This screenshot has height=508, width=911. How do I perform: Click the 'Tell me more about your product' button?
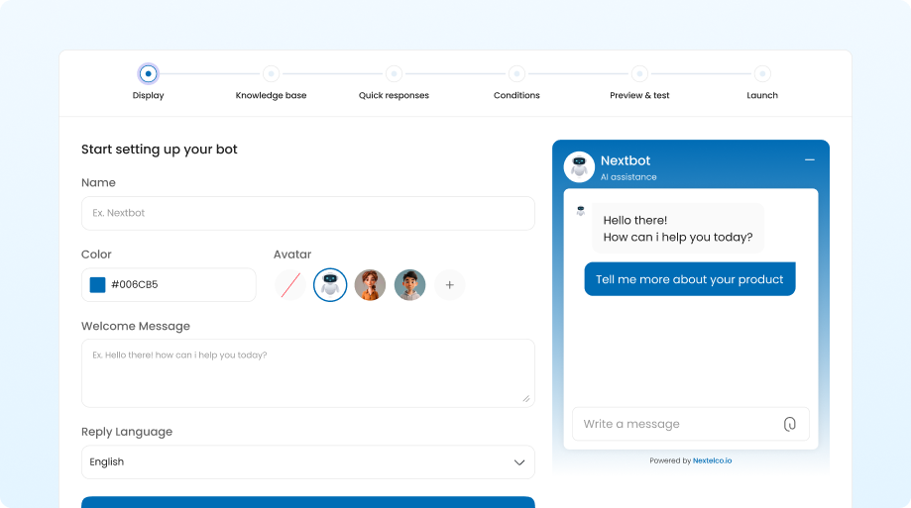pyautogui.click(x=689, y=279)
